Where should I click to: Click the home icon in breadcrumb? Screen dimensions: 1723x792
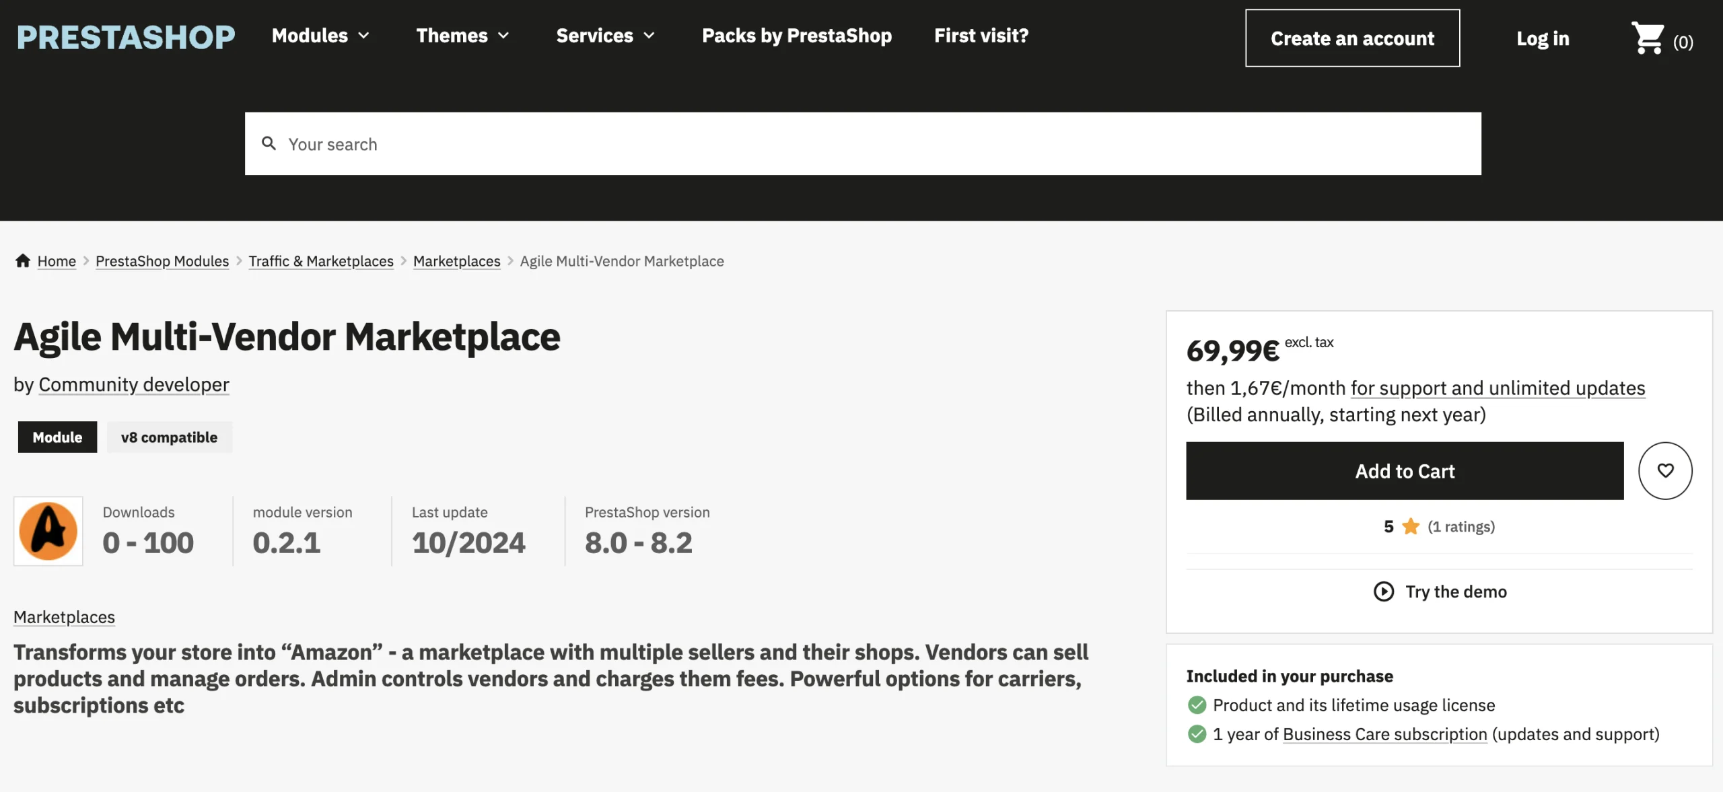[22, 260]
